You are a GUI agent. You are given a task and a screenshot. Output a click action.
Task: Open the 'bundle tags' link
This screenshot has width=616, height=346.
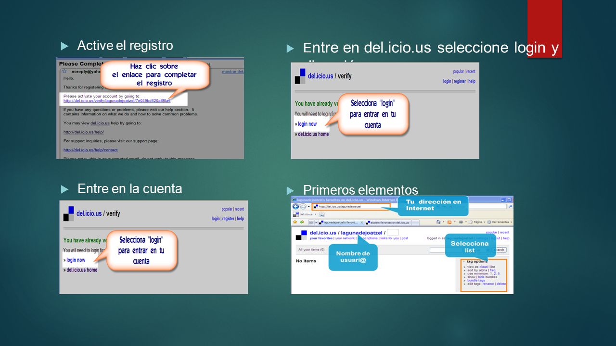476,281
